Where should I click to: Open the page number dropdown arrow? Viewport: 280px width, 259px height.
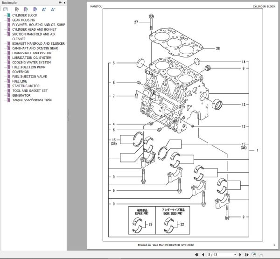click(x=235, y=255)
